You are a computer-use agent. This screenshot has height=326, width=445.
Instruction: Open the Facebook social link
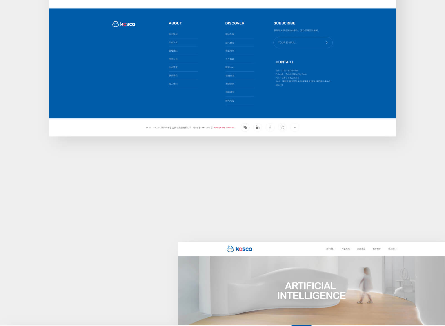pos(270,127)
